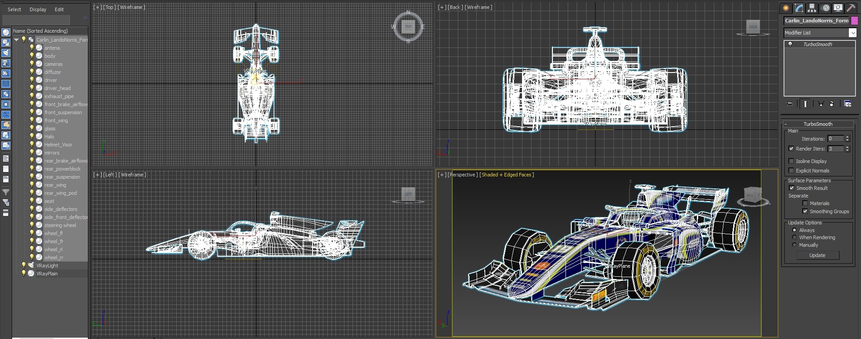Select the Always update option
Screen dimensions: 861x339
coord(794,230)
